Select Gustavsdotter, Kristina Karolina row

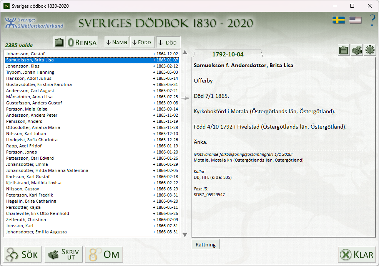[92, 84]
